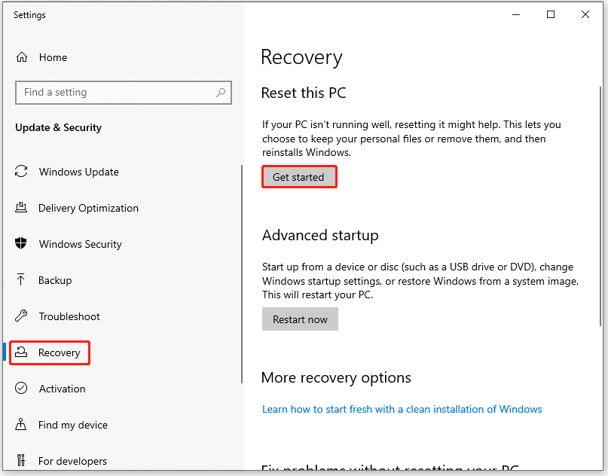
Task: Click the Windows Update sync arrows icon
Action: (x=21, y=171)
